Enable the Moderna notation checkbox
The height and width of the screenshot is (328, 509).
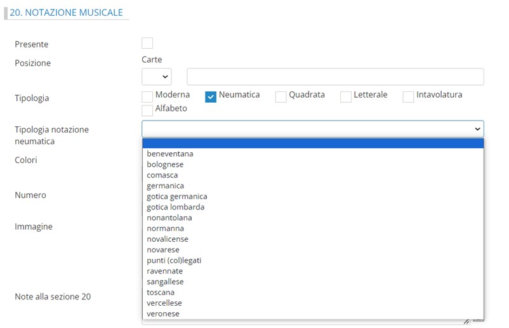(147, 96)
